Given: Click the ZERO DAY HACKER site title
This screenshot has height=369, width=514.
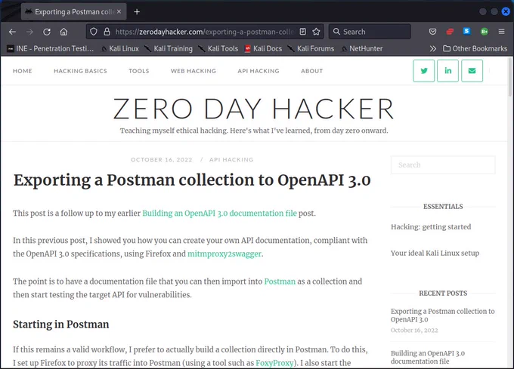Looking at the screenshot, I should pyautogui.click(x=254, y=109).
